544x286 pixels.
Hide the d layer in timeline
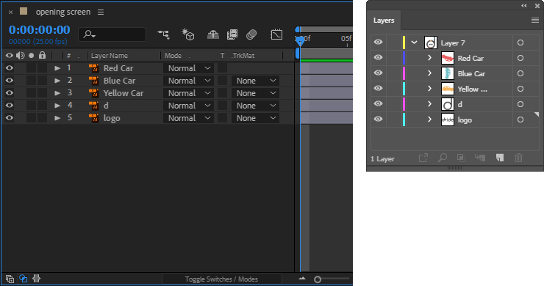click(10, 106)
